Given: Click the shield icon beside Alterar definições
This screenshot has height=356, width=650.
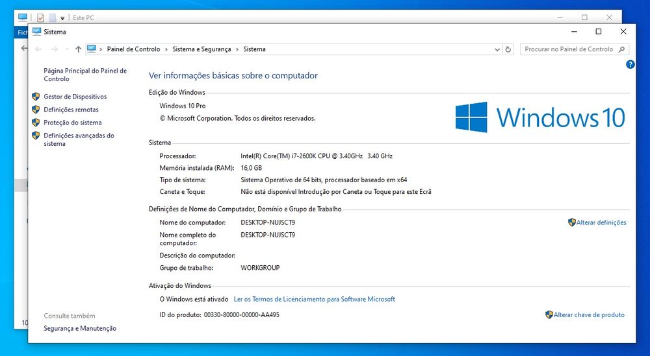Looking at the screenshot, I should (x=572, y=222).
